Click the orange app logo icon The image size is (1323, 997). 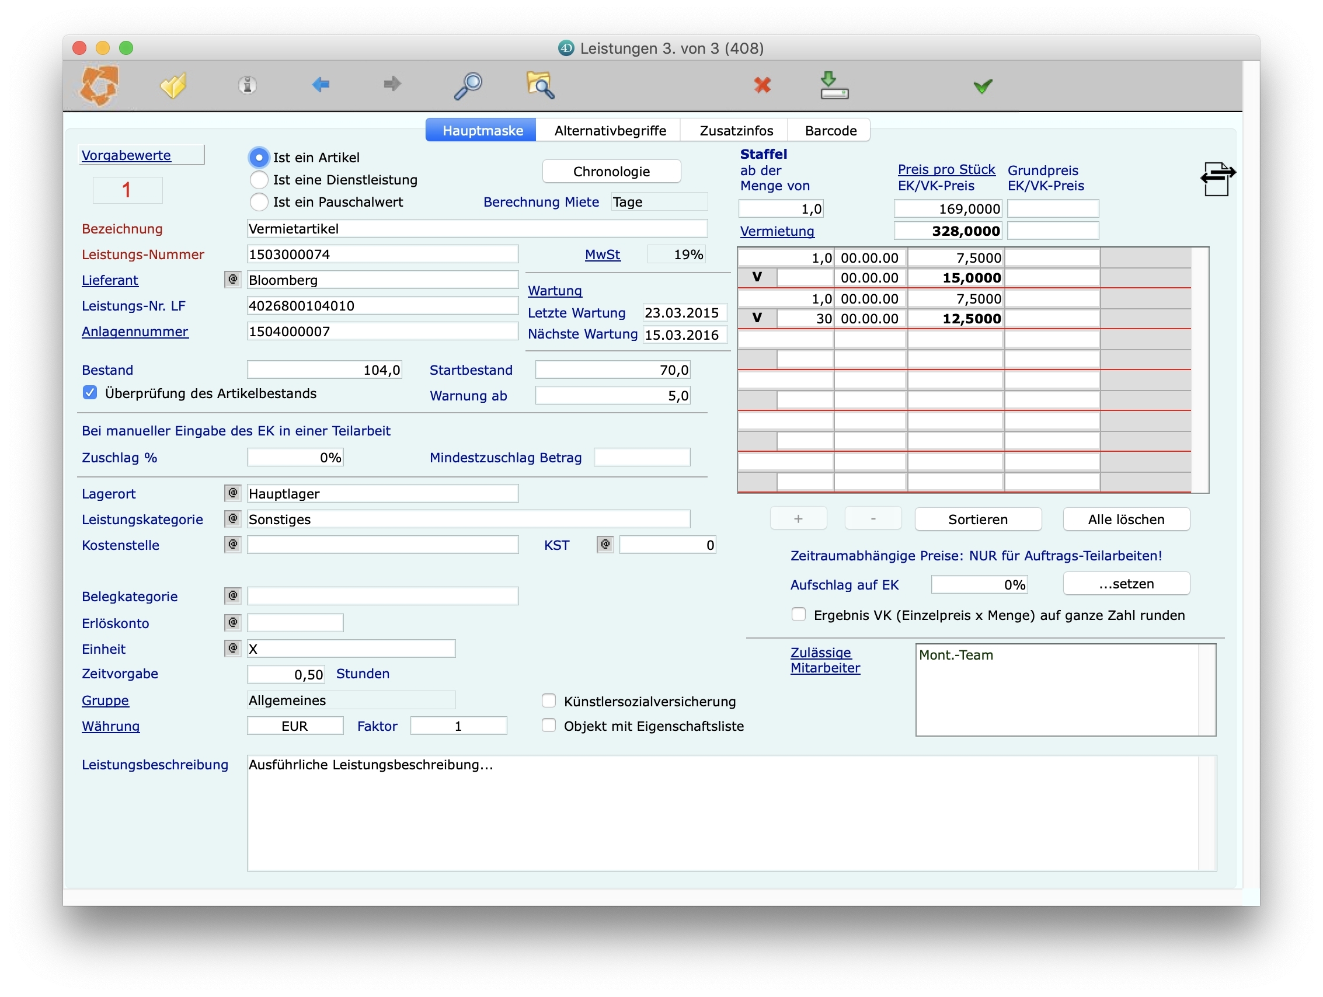[99, 86]
